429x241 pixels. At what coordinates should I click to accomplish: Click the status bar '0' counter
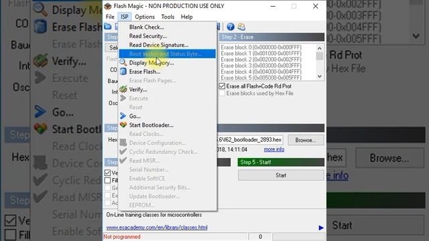coord(260,236)
